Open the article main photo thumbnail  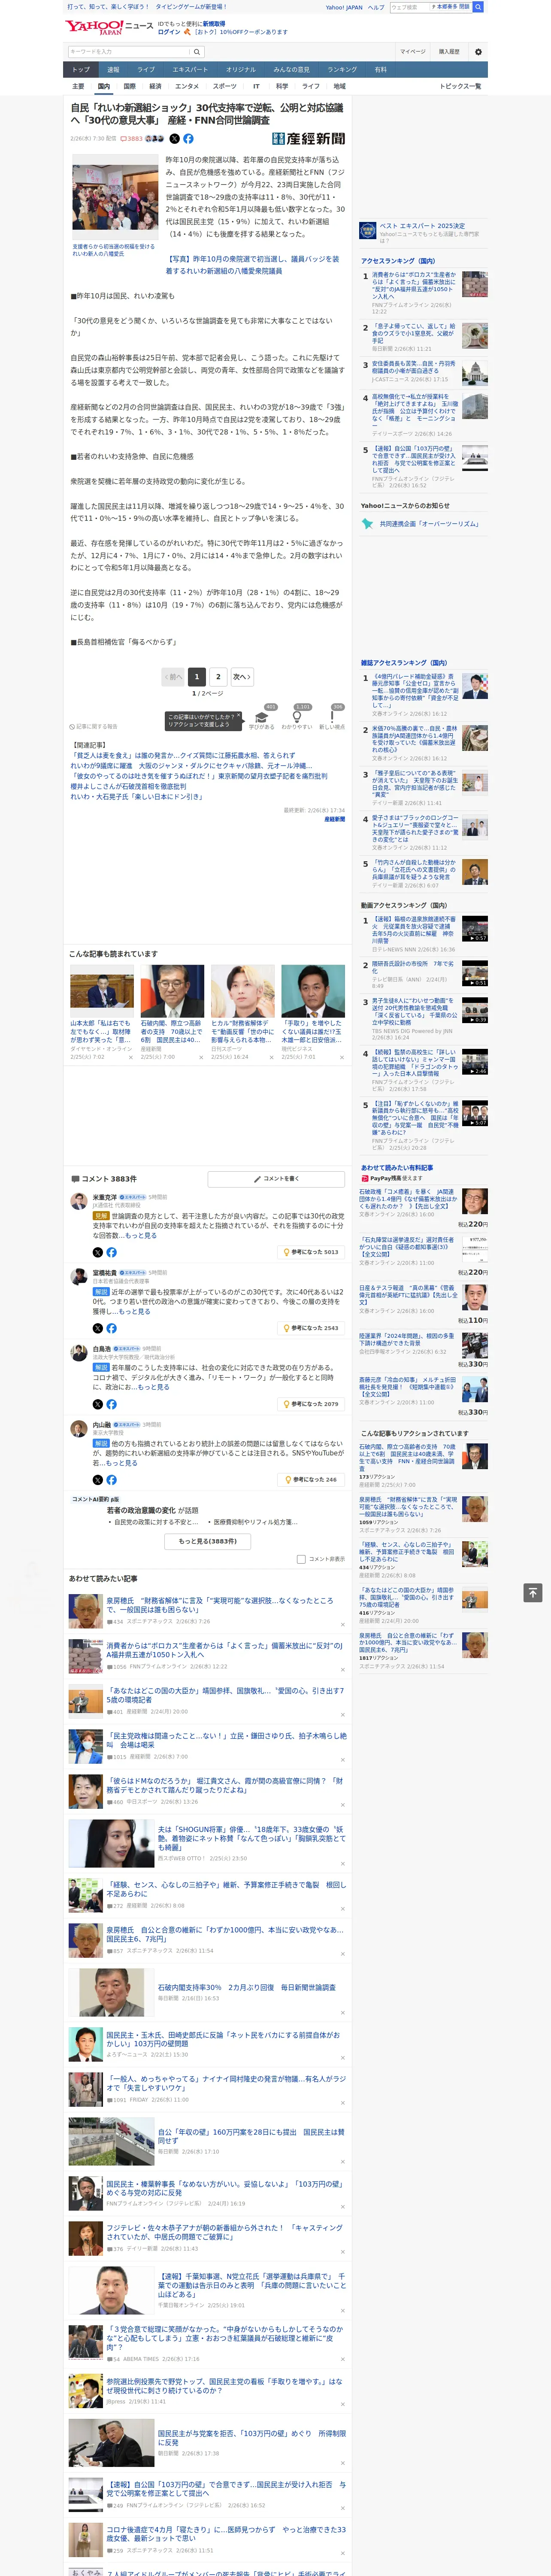[114, 197]
